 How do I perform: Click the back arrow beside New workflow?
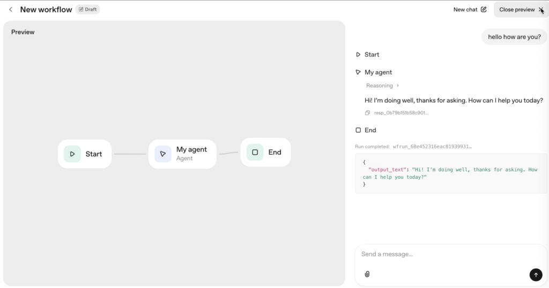pos(11,10)
